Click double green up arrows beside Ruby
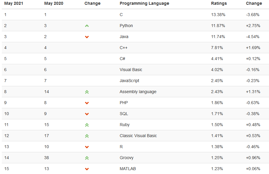 [87, 125]
